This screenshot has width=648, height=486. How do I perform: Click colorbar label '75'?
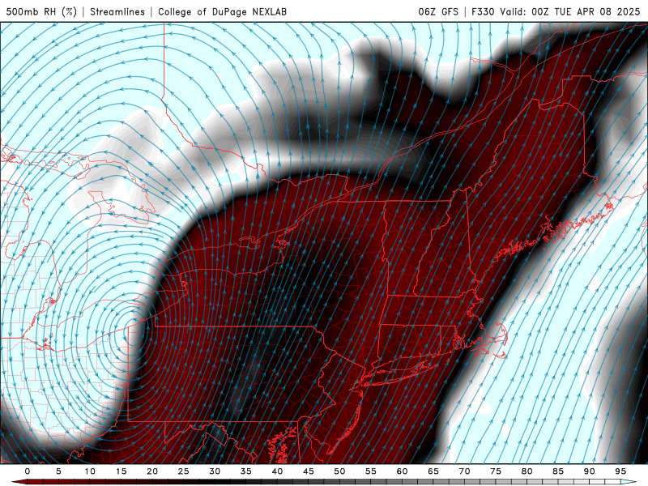[496, 471]
